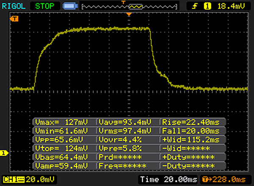254x186 pixels.
Task: Click the +Wid=115.2ms readout
Action: [190, 139]
